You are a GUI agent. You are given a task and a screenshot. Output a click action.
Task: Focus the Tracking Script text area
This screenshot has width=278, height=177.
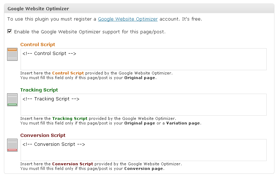(x=143, y=105)
